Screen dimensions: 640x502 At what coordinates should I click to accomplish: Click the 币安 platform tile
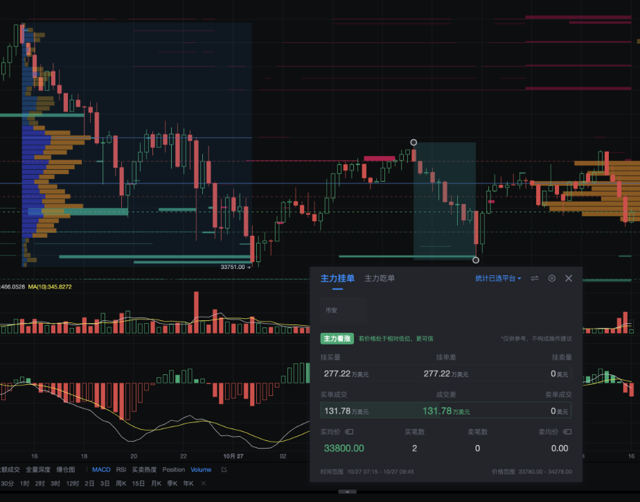coord(344,310)
